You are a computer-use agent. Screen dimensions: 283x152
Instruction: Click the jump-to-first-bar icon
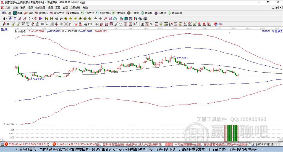pyautogui.click(x=46, y=19)
